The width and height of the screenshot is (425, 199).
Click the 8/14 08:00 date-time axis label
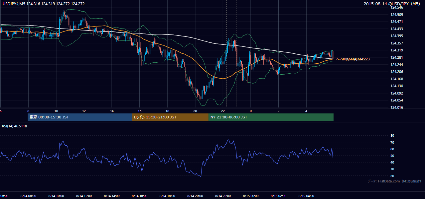point(28,196)
